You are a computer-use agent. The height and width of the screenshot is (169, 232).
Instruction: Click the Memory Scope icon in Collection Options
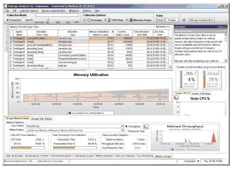click(131, 20)
